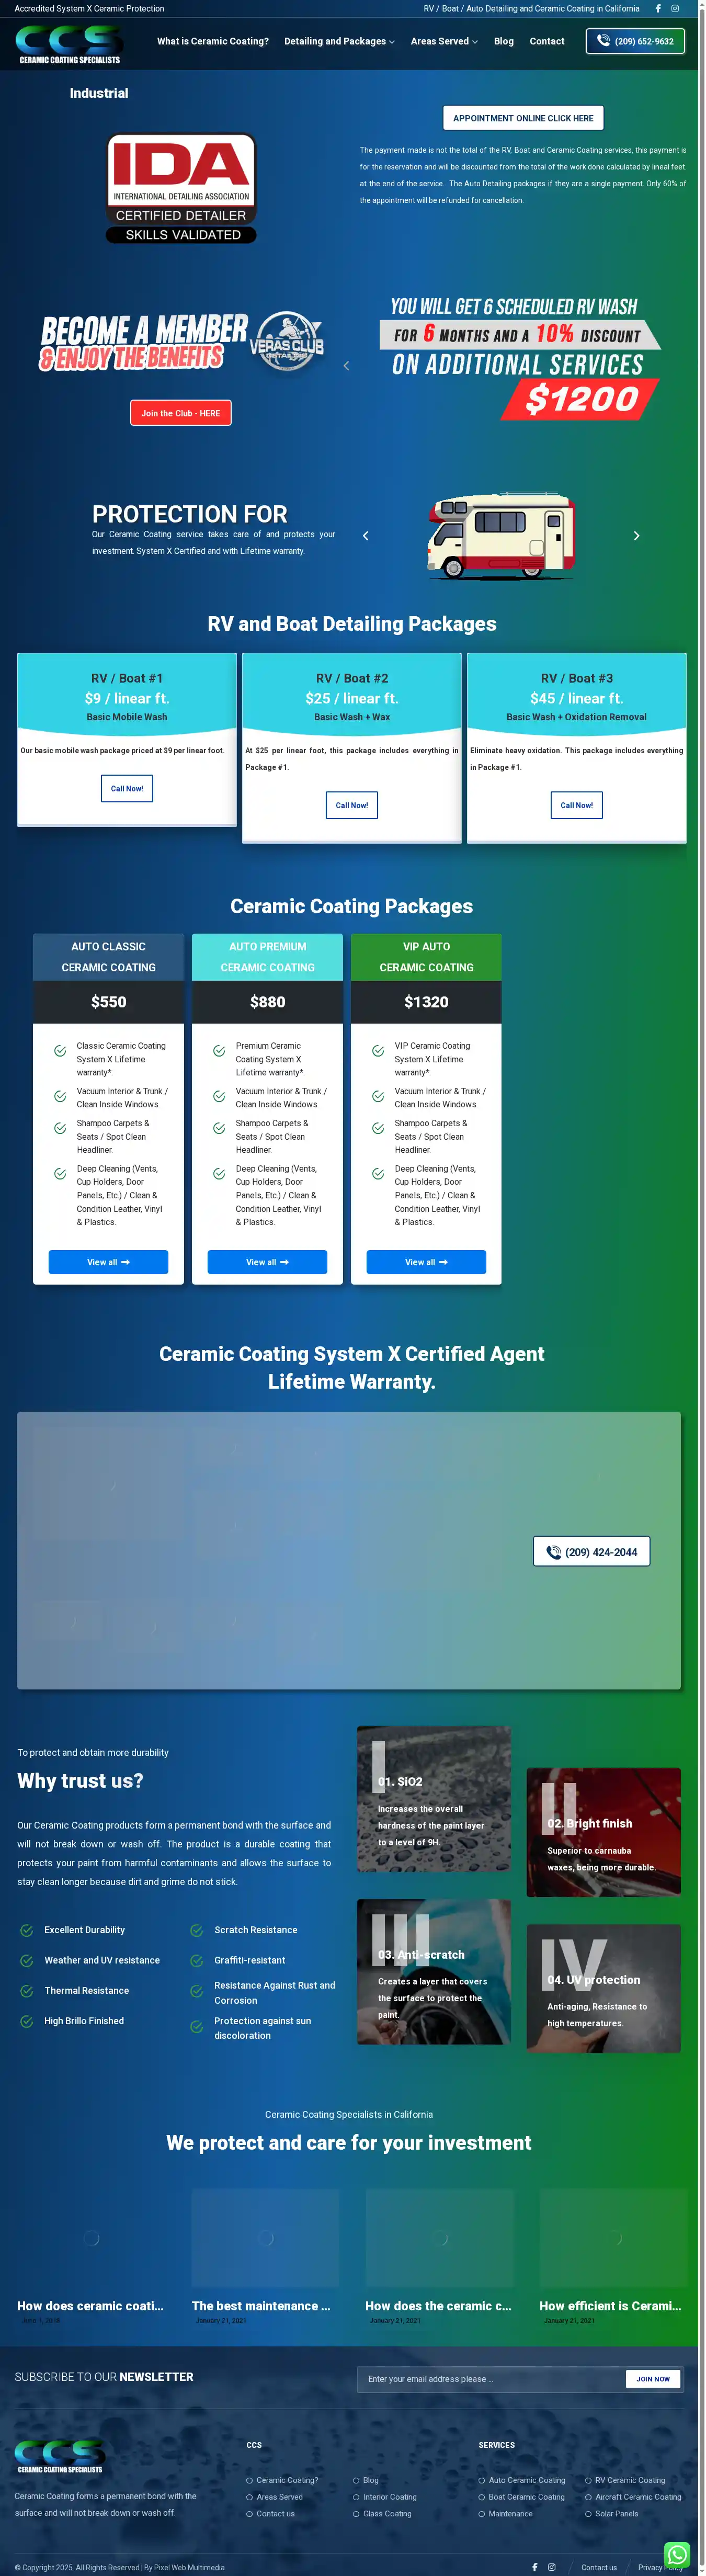Open the WhatsApp chat bubble
This screenshot has height=2576, width=706.
(677, 2553)
